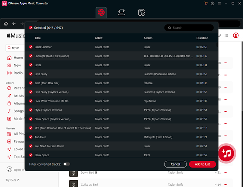This screenshot has width=243, height=187.
Task: Click the reputation album cell
Action: 150,101
